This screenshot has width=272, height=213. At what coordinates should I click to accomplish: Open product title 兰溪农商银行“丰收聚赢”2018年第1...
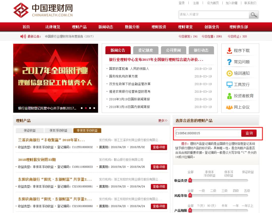51,140
